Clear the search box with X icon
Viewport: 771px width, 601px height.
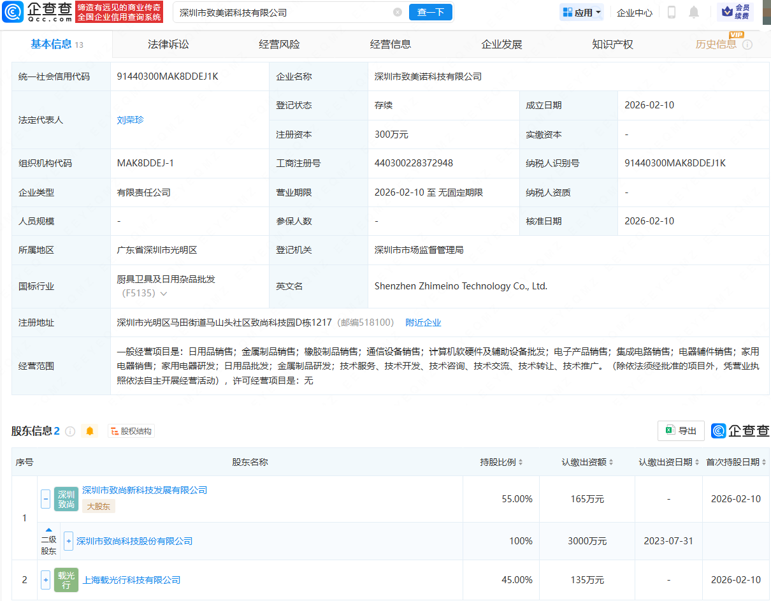(398, 12)
